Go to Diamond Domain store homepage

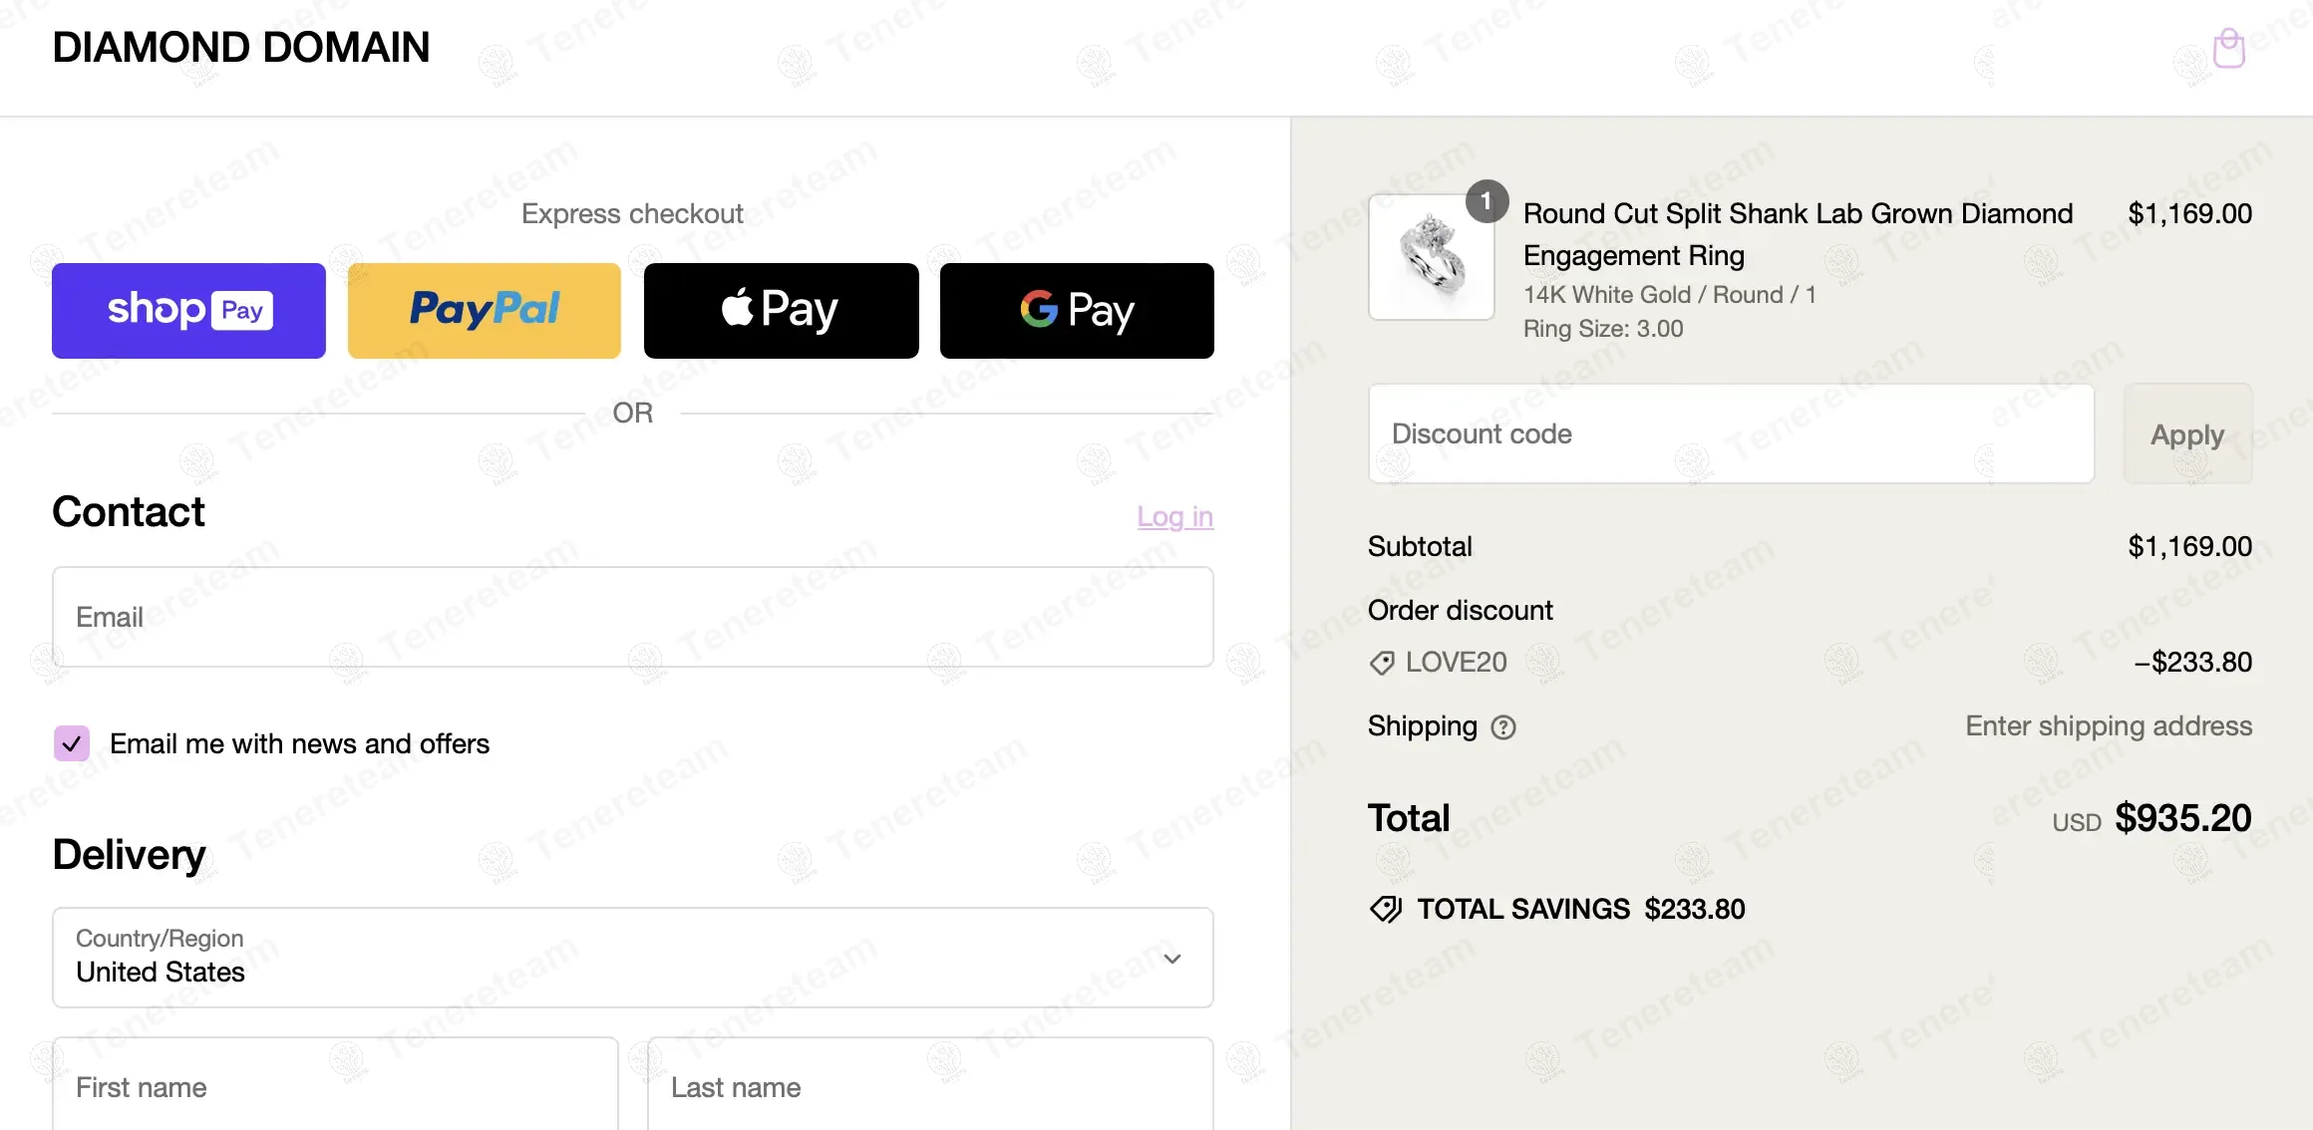click(x=241, y=48)
